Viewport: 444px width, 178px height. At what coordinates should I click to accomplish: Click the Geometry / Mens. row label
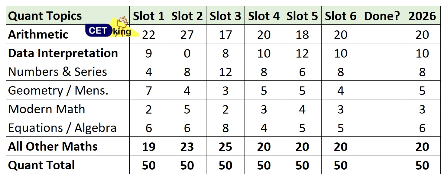click(x=58, y=90)
